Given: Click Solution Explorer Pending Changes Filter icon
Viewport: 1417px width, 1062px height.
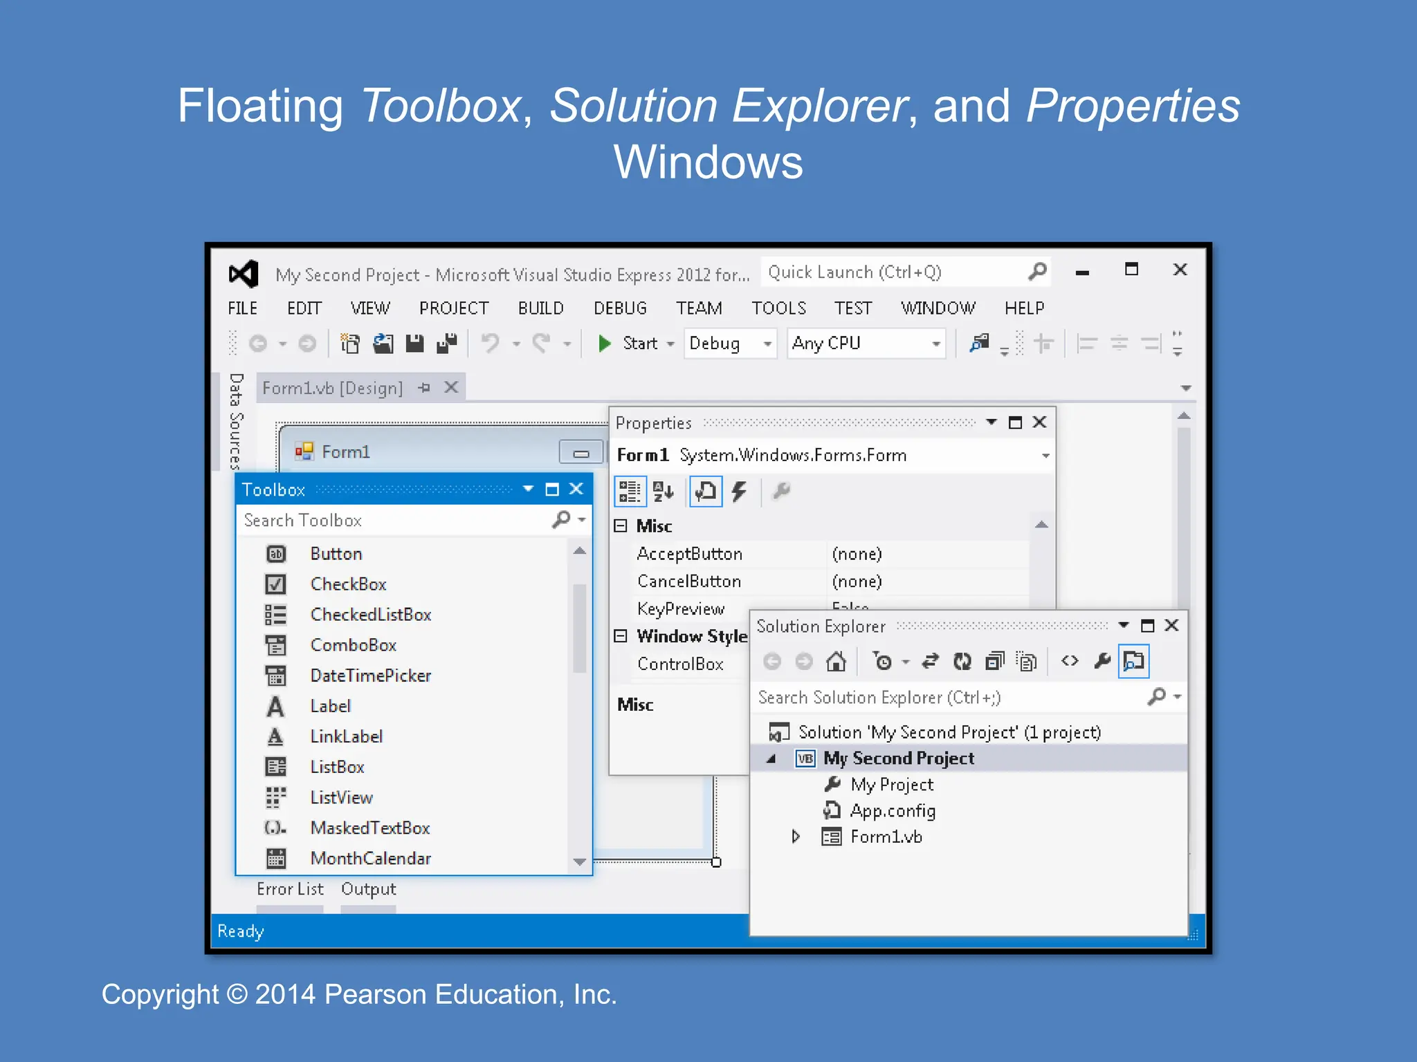Looking at the screenshot, I should [x=883, y=662].
